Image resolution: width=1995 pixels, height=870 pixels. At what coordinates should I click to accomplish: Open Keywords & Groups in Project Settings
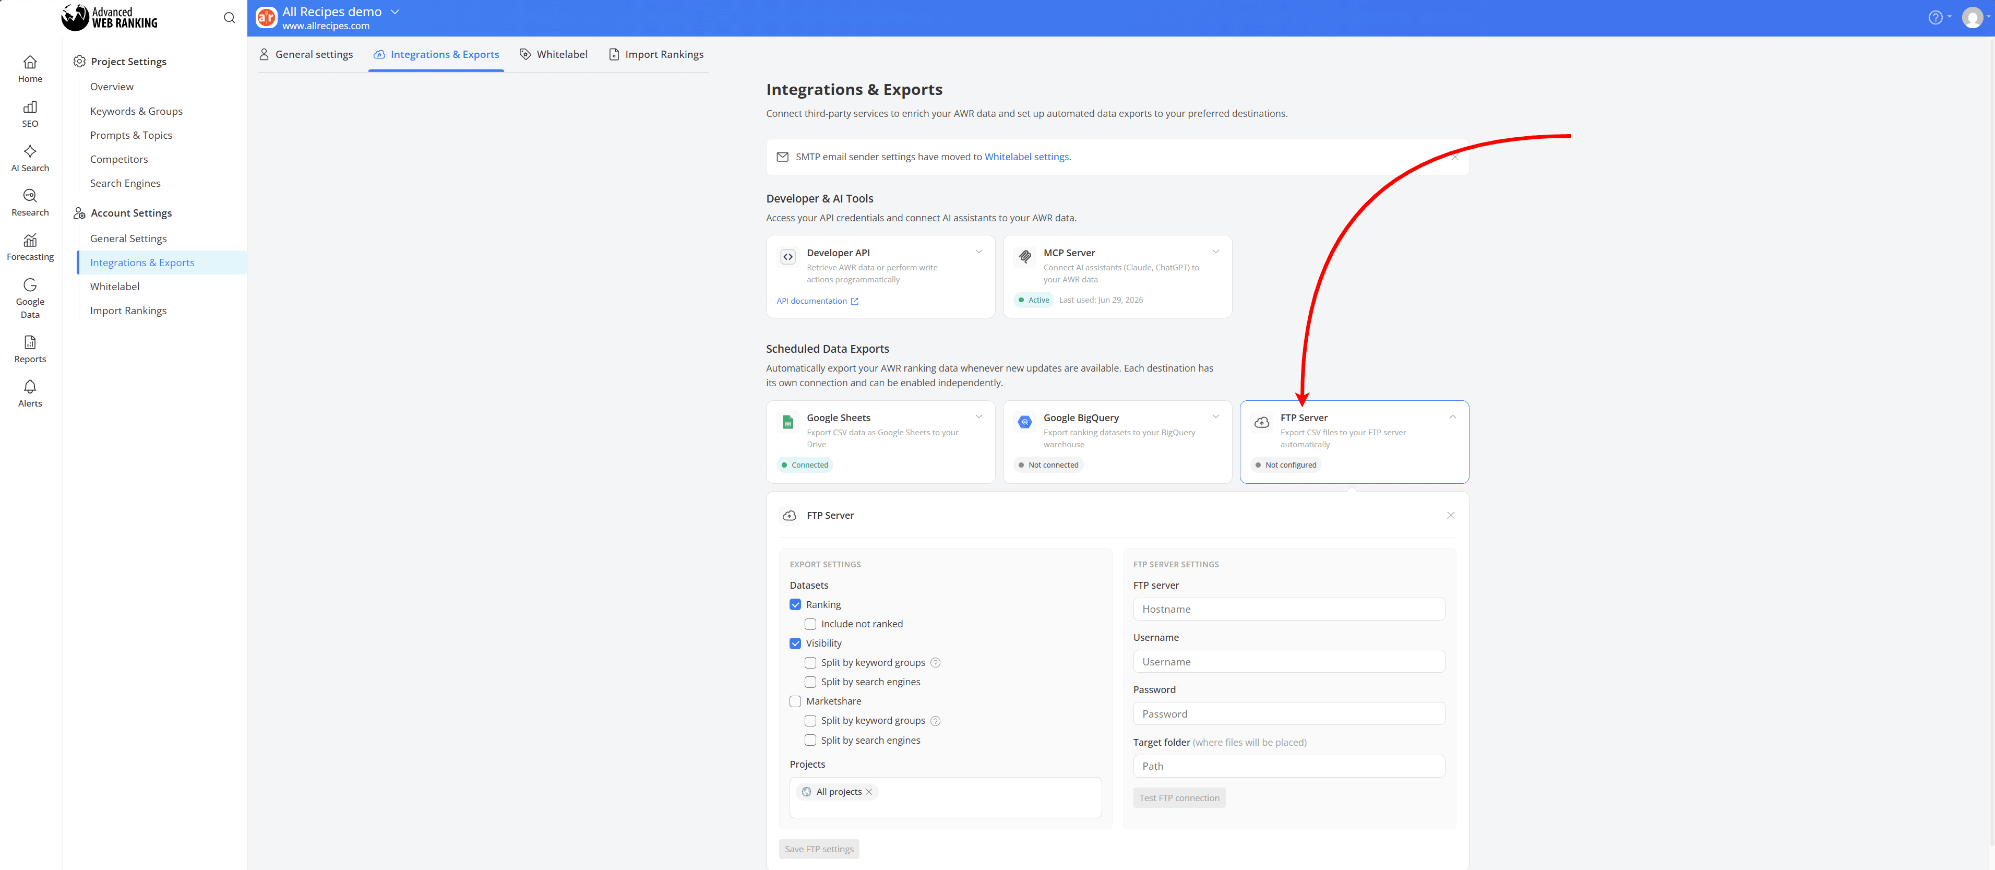click(x=136, y=112)
